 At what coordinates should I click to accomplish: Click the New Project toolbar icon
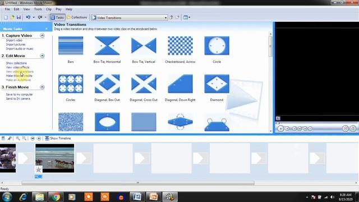[x=6, y=17]
